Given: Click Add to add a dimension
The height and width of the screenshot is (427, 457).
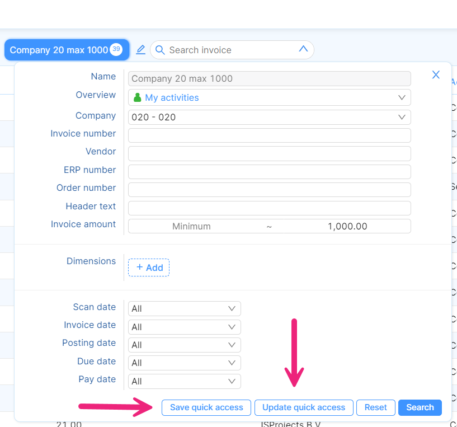Looking at the screenshot, I should coord(149,268).
